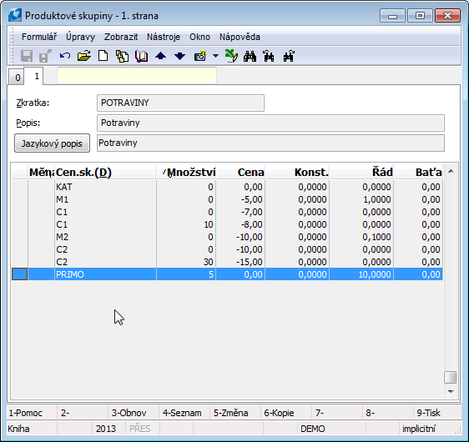Image resolution: width=469 pixels, height=442 pixels.
Task: Open the Zobrazit menu
Action: point(121,37)
